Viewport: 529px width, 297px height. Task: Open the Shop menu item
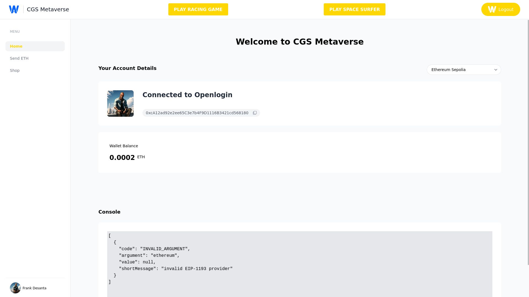tap(35, 70)
